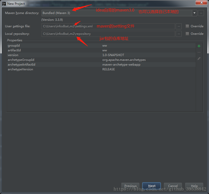This screenshot has height=194, width=209.
Task: Enable Override for Local repository
Action: (187, 34)
